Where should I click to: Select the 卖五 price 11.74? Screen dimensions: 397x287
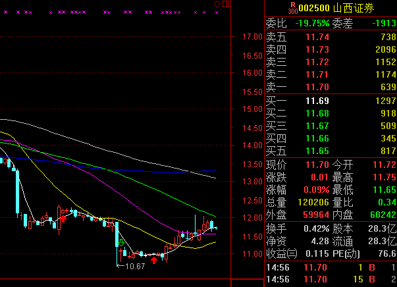317,38
